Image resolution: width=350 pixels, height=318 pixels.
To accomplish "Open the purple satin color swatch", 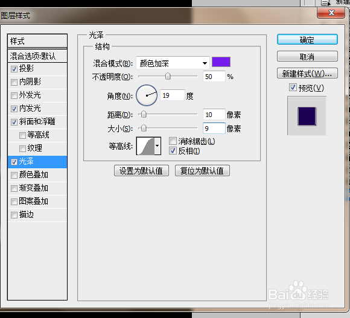I will click(221, 62).
